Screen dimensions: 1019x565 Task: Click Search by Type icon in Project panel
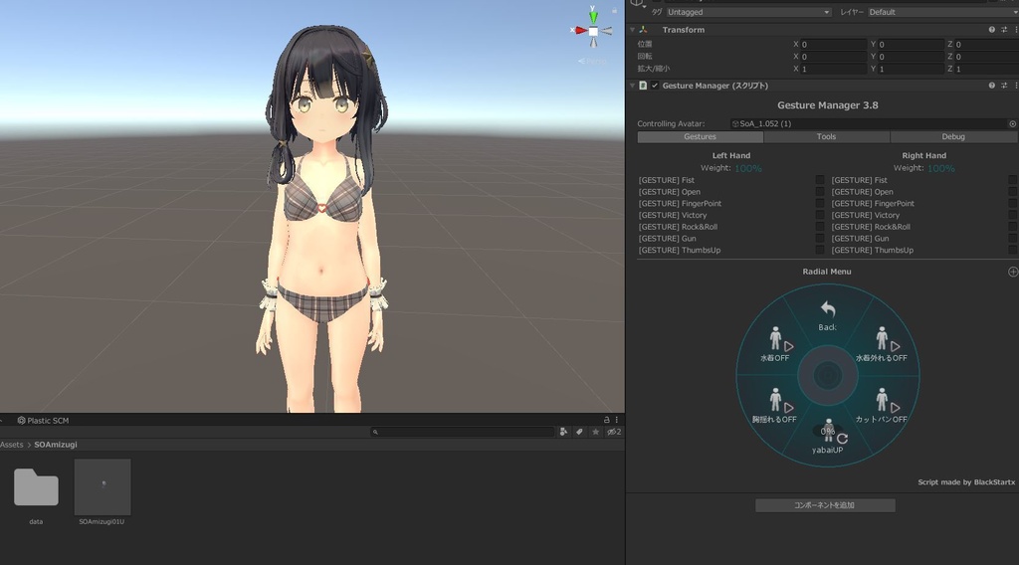[x=563, y=432]
